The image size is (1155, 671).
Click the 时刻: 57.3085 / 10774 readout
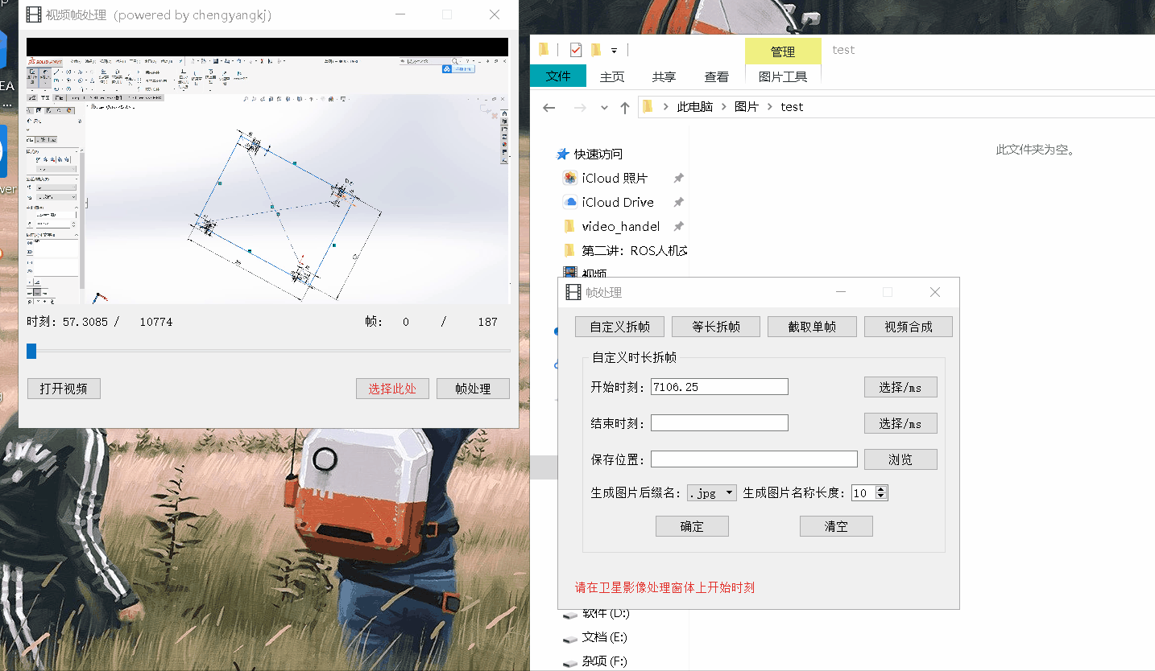(99, 322)
